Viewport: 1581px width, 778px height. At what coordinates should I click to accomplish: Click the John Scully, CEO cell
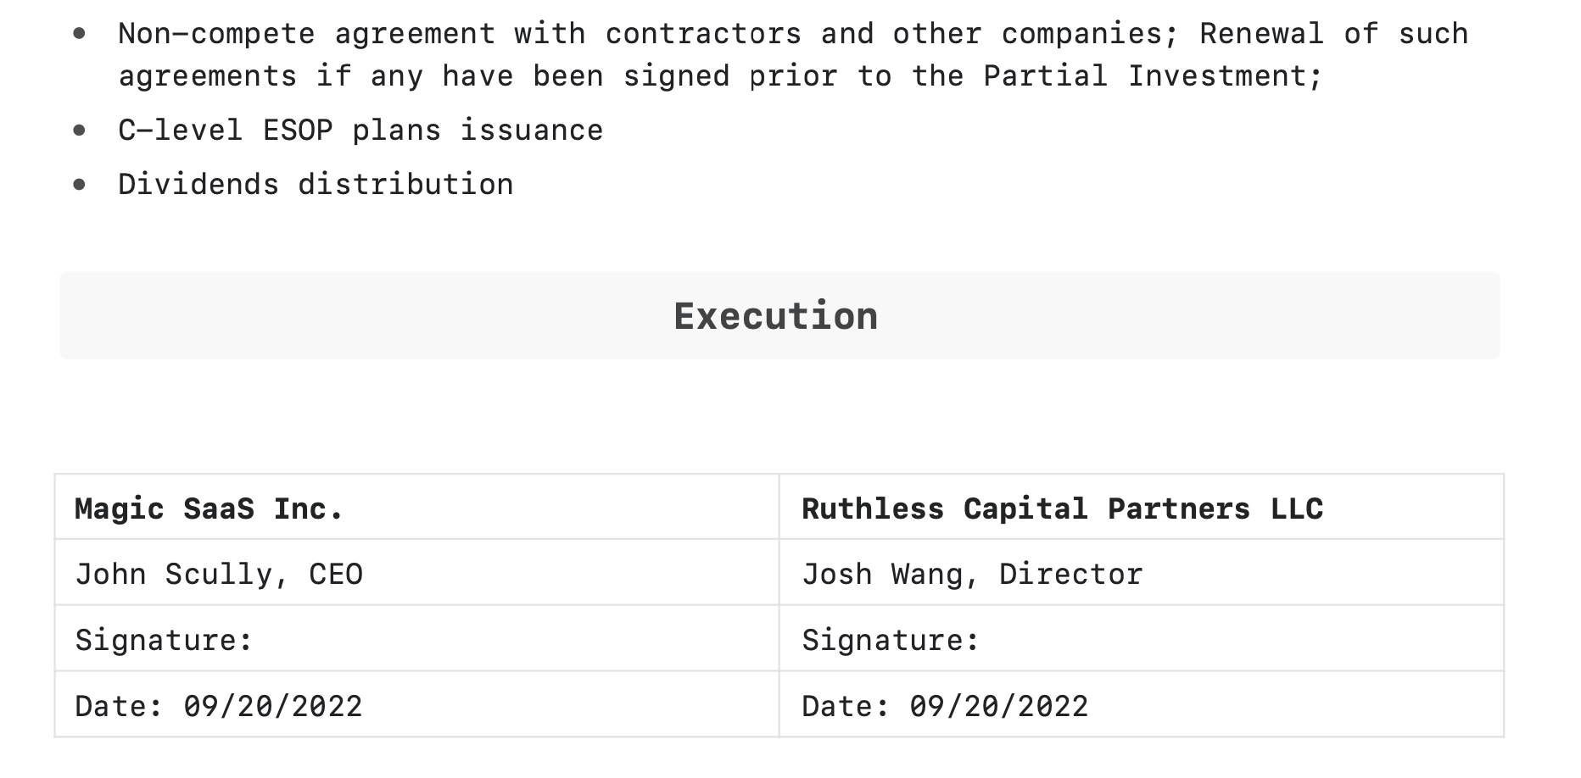click(x=416, y=573)
